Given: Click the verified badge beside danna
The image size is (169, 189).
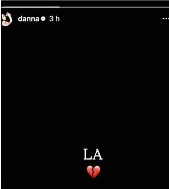Looking at the screenshot, I should (x=43, y=19).
